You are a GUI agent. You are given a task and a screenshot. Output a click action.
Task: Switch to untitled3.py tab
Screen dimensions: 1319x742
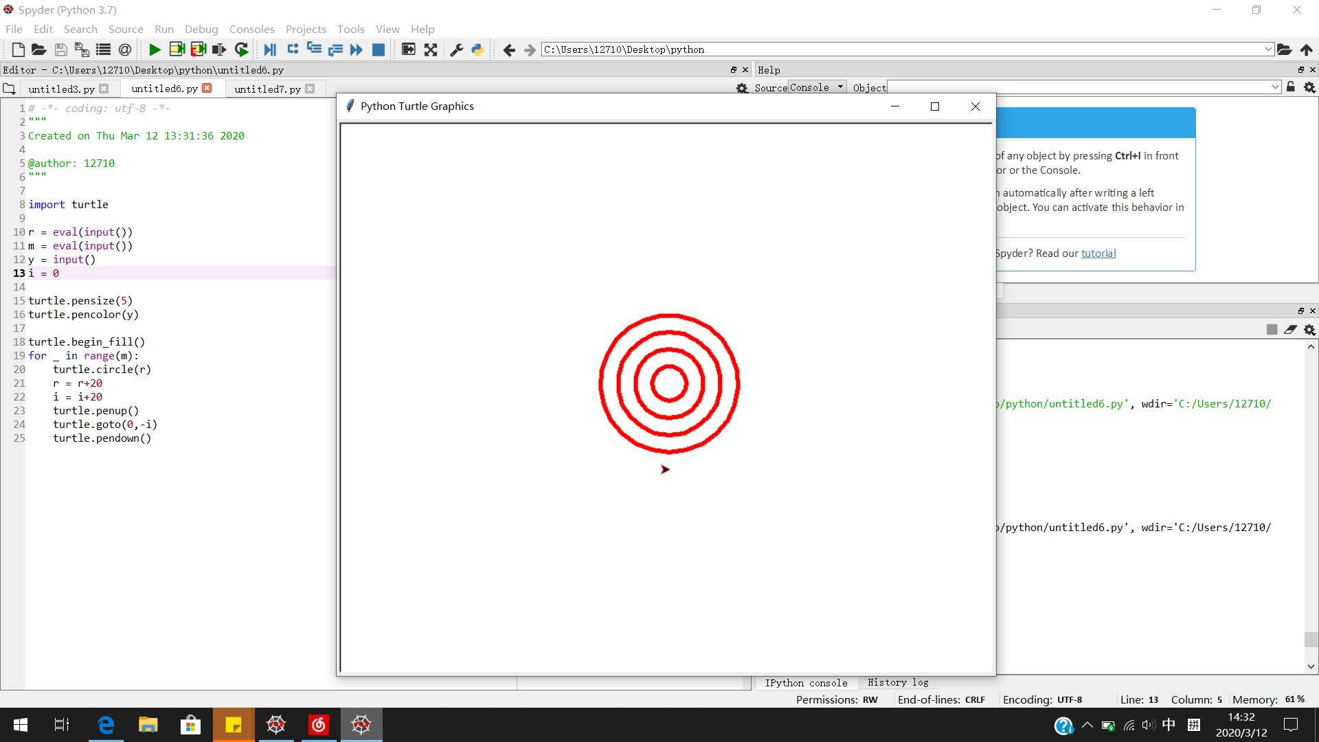tap(61, 89)
